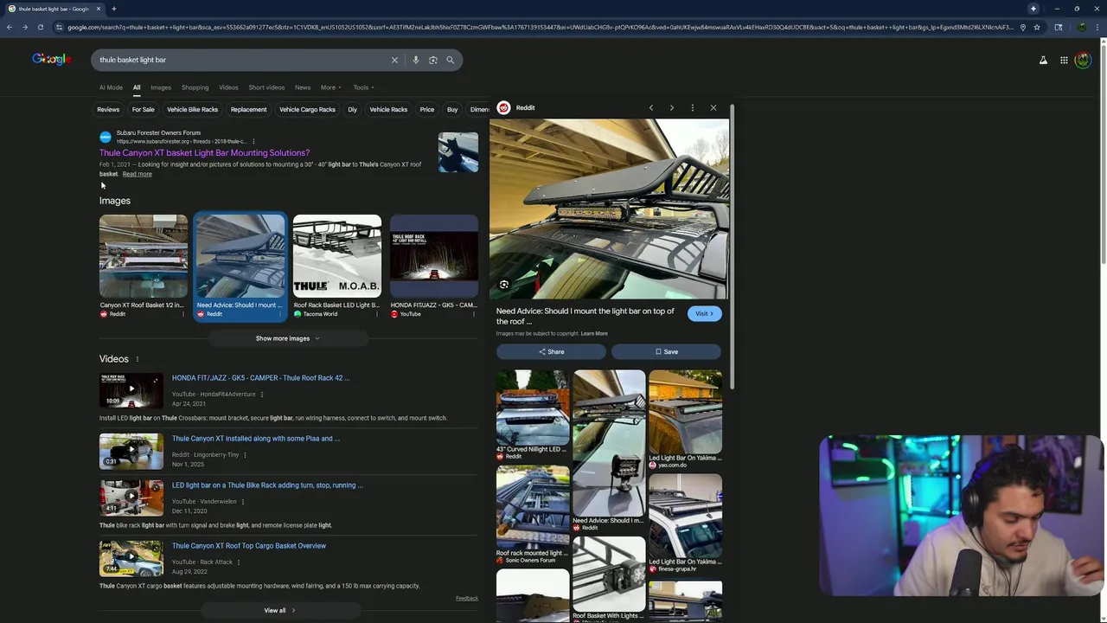1107x623 pixels.
Task: Show next image in preview panel
Action: (x=672, y=108)
